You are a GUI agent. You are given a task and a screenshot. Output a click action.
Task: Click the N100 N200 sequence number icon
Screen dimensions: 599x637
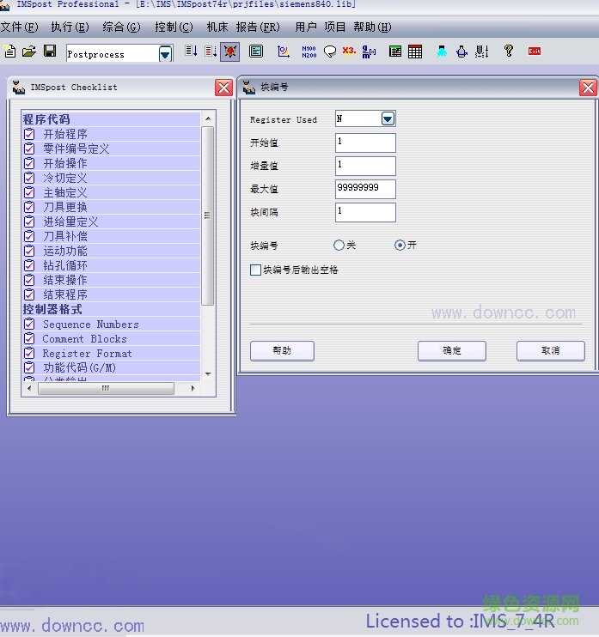click(x=309, y=52)
